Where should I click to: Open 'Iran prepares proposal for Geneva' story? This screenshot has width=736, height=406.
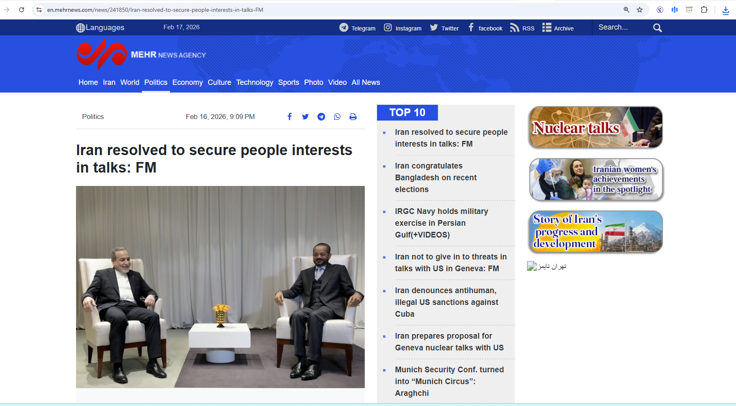(x=449, y=342)
